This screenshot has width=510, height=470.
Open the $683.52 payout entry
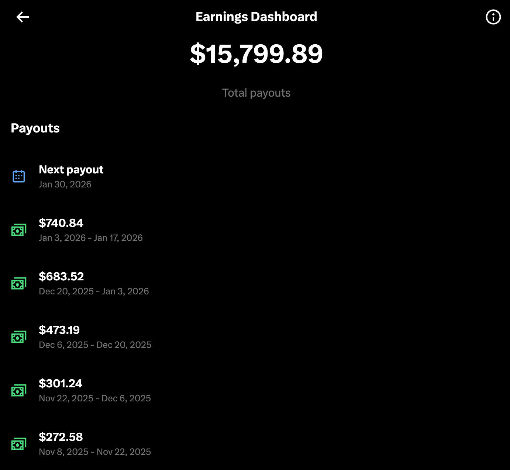pyautogui.click(x=61, y=277)
